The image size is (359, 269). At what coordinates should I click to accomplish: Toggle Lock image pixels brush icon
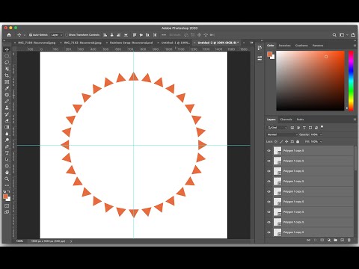pos(281,141)
